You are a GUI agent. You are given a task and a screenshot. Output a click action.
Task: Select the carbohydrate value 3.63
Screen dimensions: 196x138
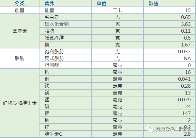[170, 24]
